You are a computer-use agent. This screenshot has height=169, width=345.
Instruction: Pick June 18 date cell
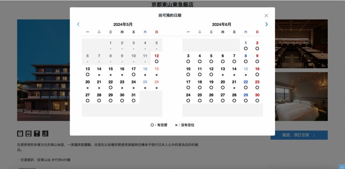point(199,84)
